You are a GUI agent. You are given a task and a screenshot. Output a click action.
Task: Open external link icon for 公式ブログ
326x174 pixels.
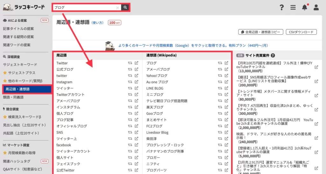(x=136, y=69)
